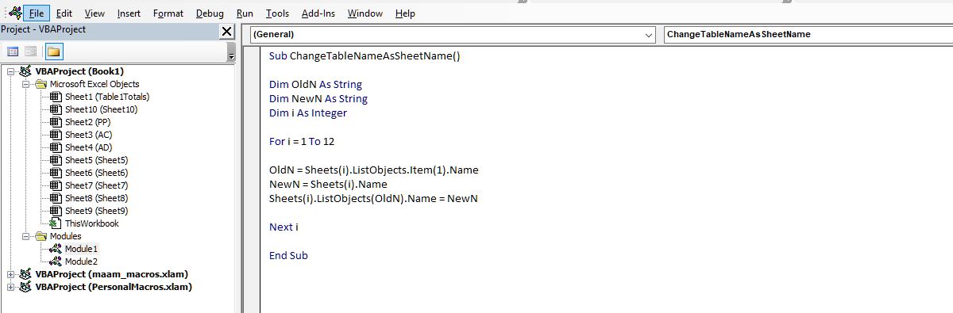
Task: Click the ThisWorkbook object icon
Action: [x=55, y=223]
